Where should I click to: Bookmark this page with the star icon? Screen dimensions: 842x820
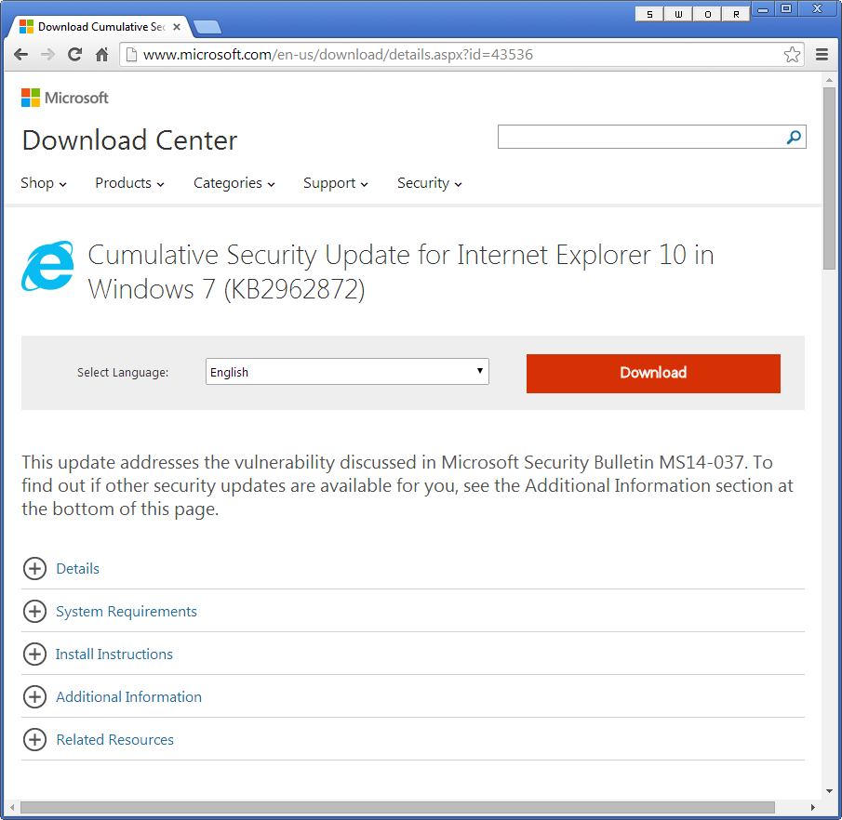pos(792,55)
